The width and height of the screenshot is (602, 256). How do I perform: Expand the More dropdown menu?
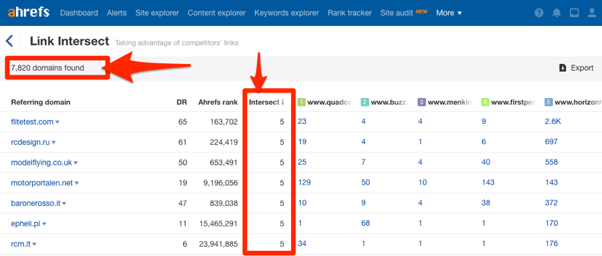pos(449,13)
